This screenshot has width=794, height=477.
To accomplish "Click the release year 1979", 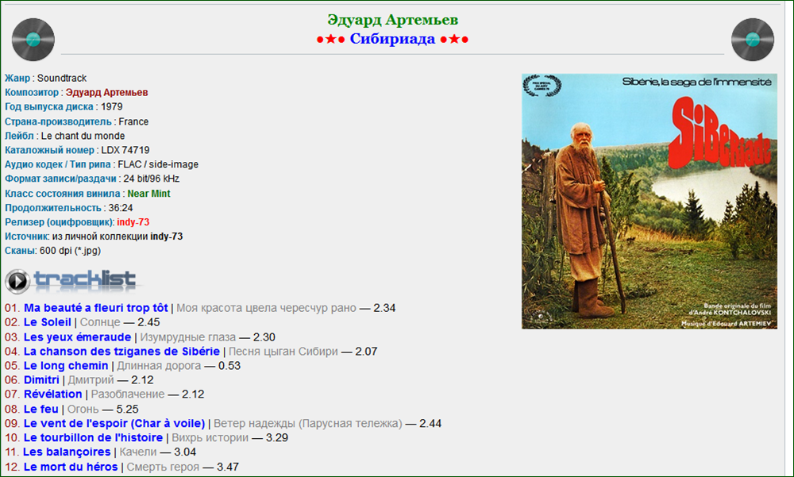I will pos(111,107).
